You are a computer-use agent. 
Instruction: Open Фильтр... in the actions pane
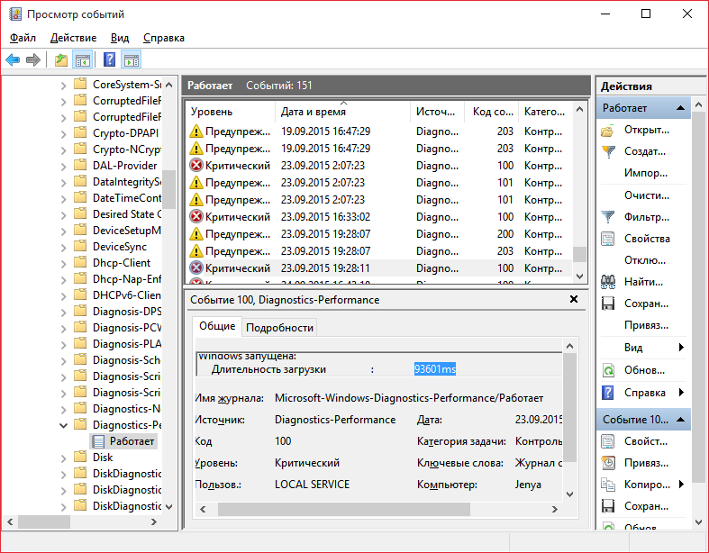tap(646, 217)
